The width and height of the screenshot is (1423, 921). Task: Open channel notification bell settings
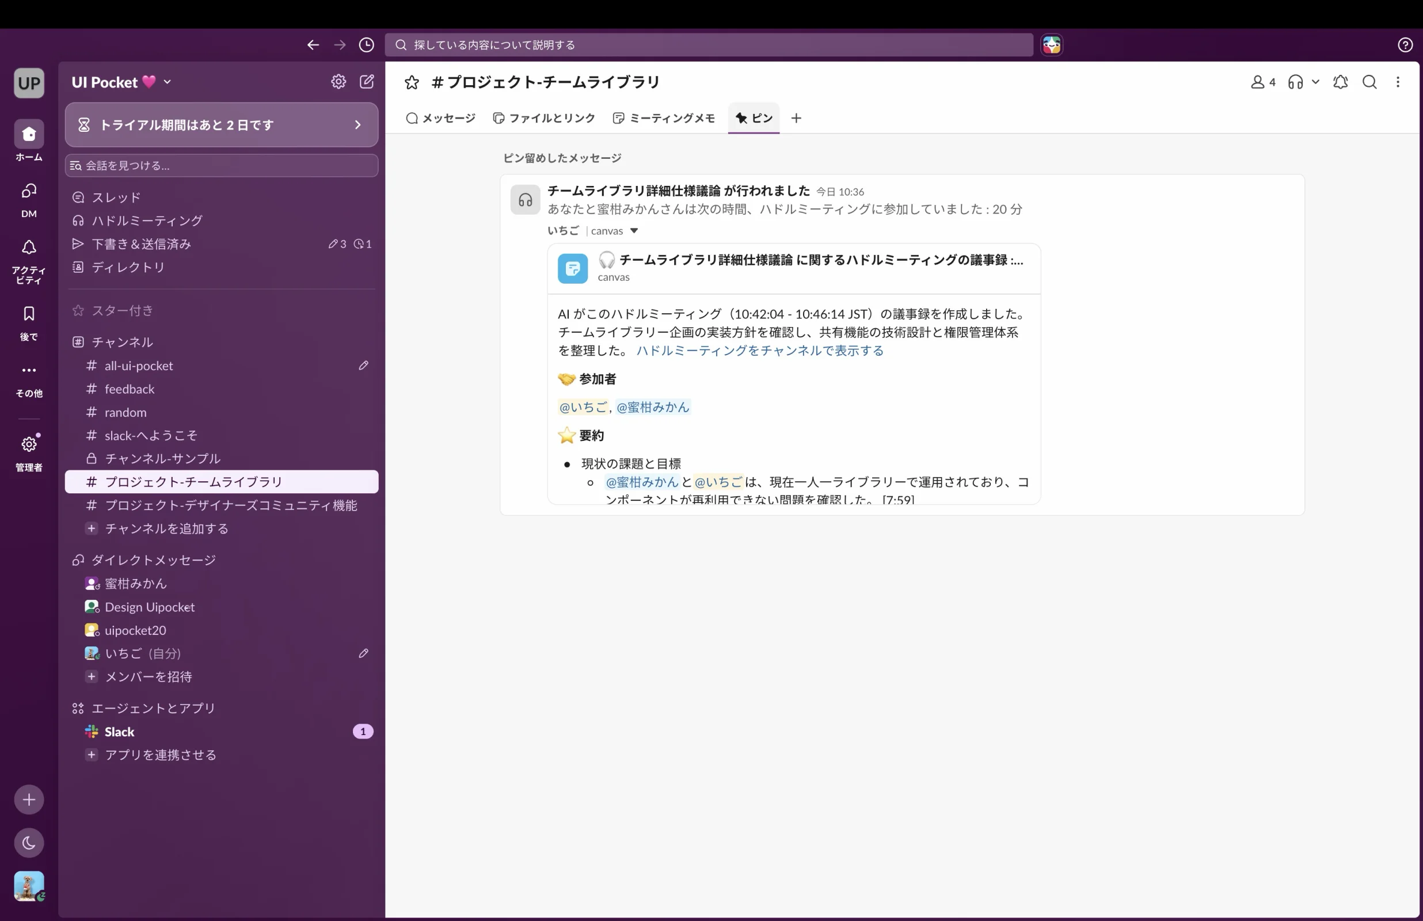coord(1341,82)
